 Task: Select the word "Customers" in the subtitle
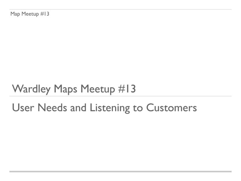pos(171,108)
